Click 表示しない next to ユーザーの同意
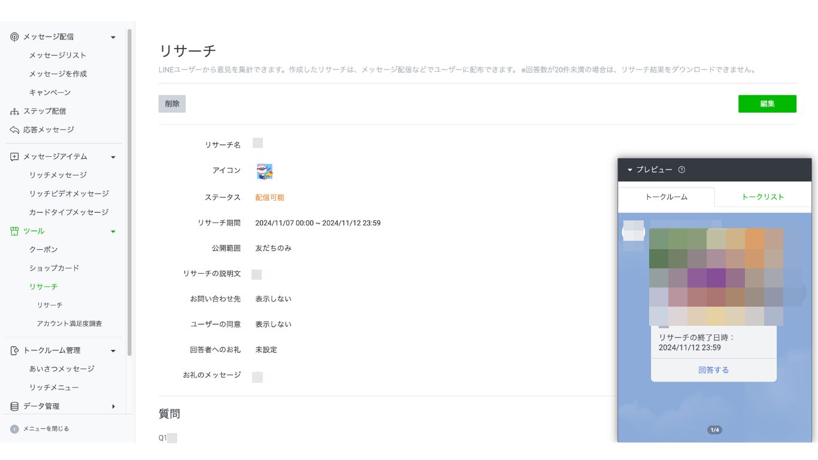The image size is (818, 460). pos(274,325)
